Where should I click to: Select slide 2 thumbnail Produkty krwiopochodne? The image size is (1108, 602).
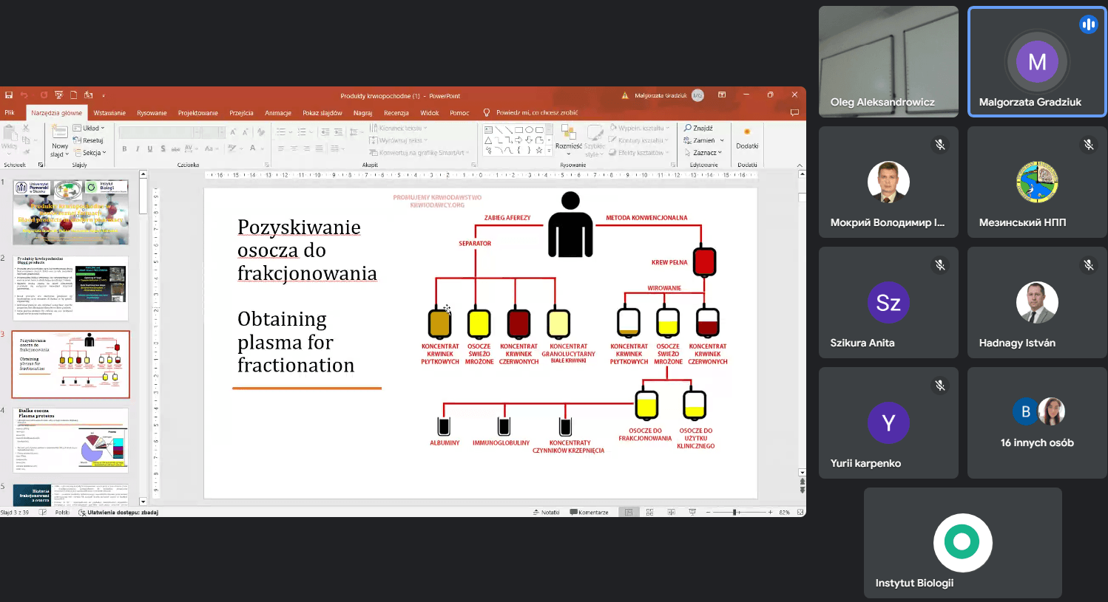[x=71, y=288]
